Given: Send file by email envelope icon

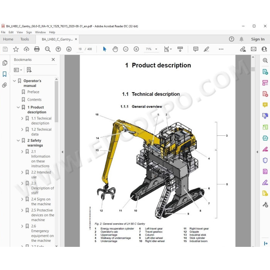Looking at the screenshot, I should pos(253,49).
